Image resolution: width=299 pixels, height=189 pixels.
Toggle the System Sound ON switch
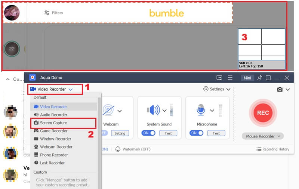[x=149, y=133]
